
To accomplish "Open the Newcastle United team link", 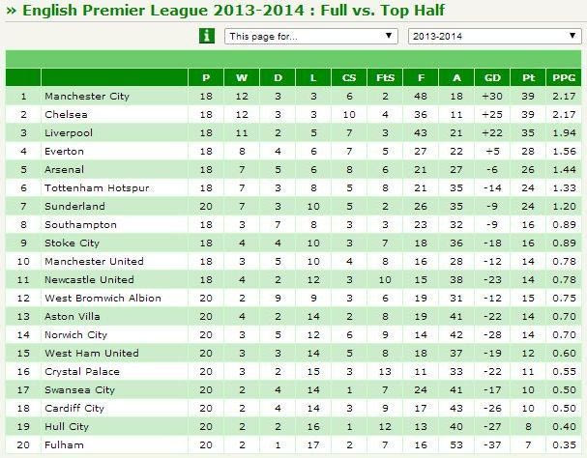I will point(89,280).
